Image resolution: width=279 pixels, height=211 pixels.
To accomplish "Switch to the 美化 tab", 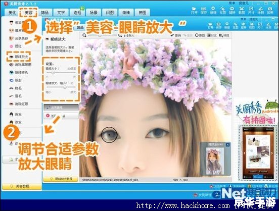I will tap(12, 13).
